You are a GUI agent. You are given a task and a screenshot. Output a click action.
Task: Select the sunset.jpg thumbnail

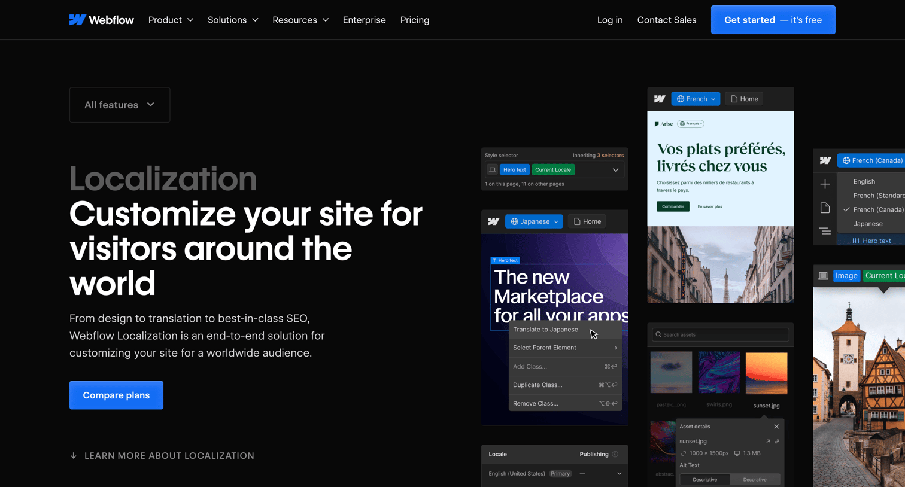tap(767, 373)
